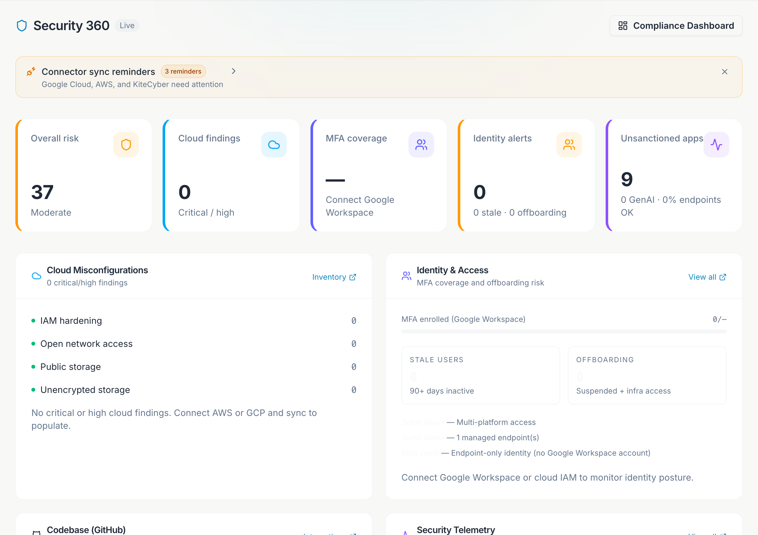Select the IAM hardening row
The width and height of the screenshot is (758, 535).
tap(194, 321)
